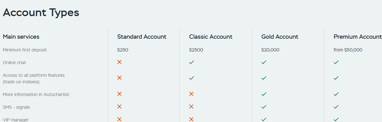
Task: Click Classic Account's VIP manager red cross
Action: 191,119
